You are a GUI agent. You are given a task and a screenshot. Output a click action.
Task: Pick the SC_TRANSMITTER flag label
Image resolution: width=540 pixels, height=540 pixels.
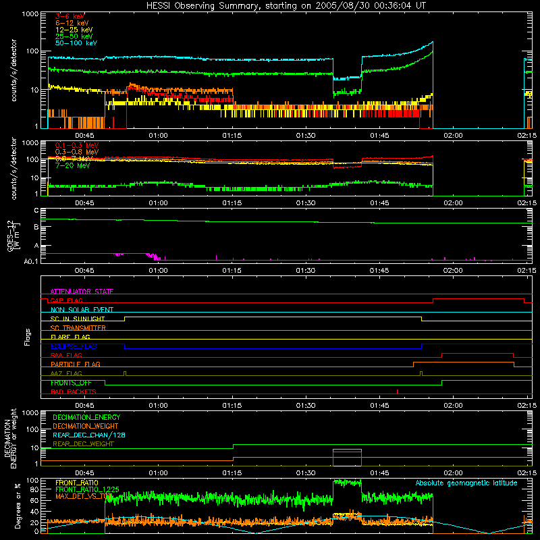point(78,327)
